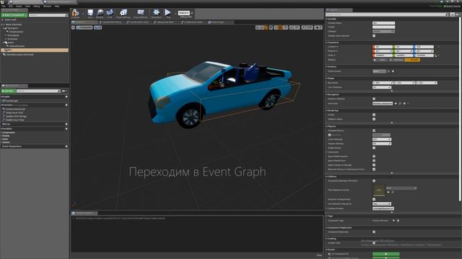Image resolution: width=462 pixels, height=259 pixels.
Task: Toggle Editable when Inherited checkbox
Action: point(374,36)
